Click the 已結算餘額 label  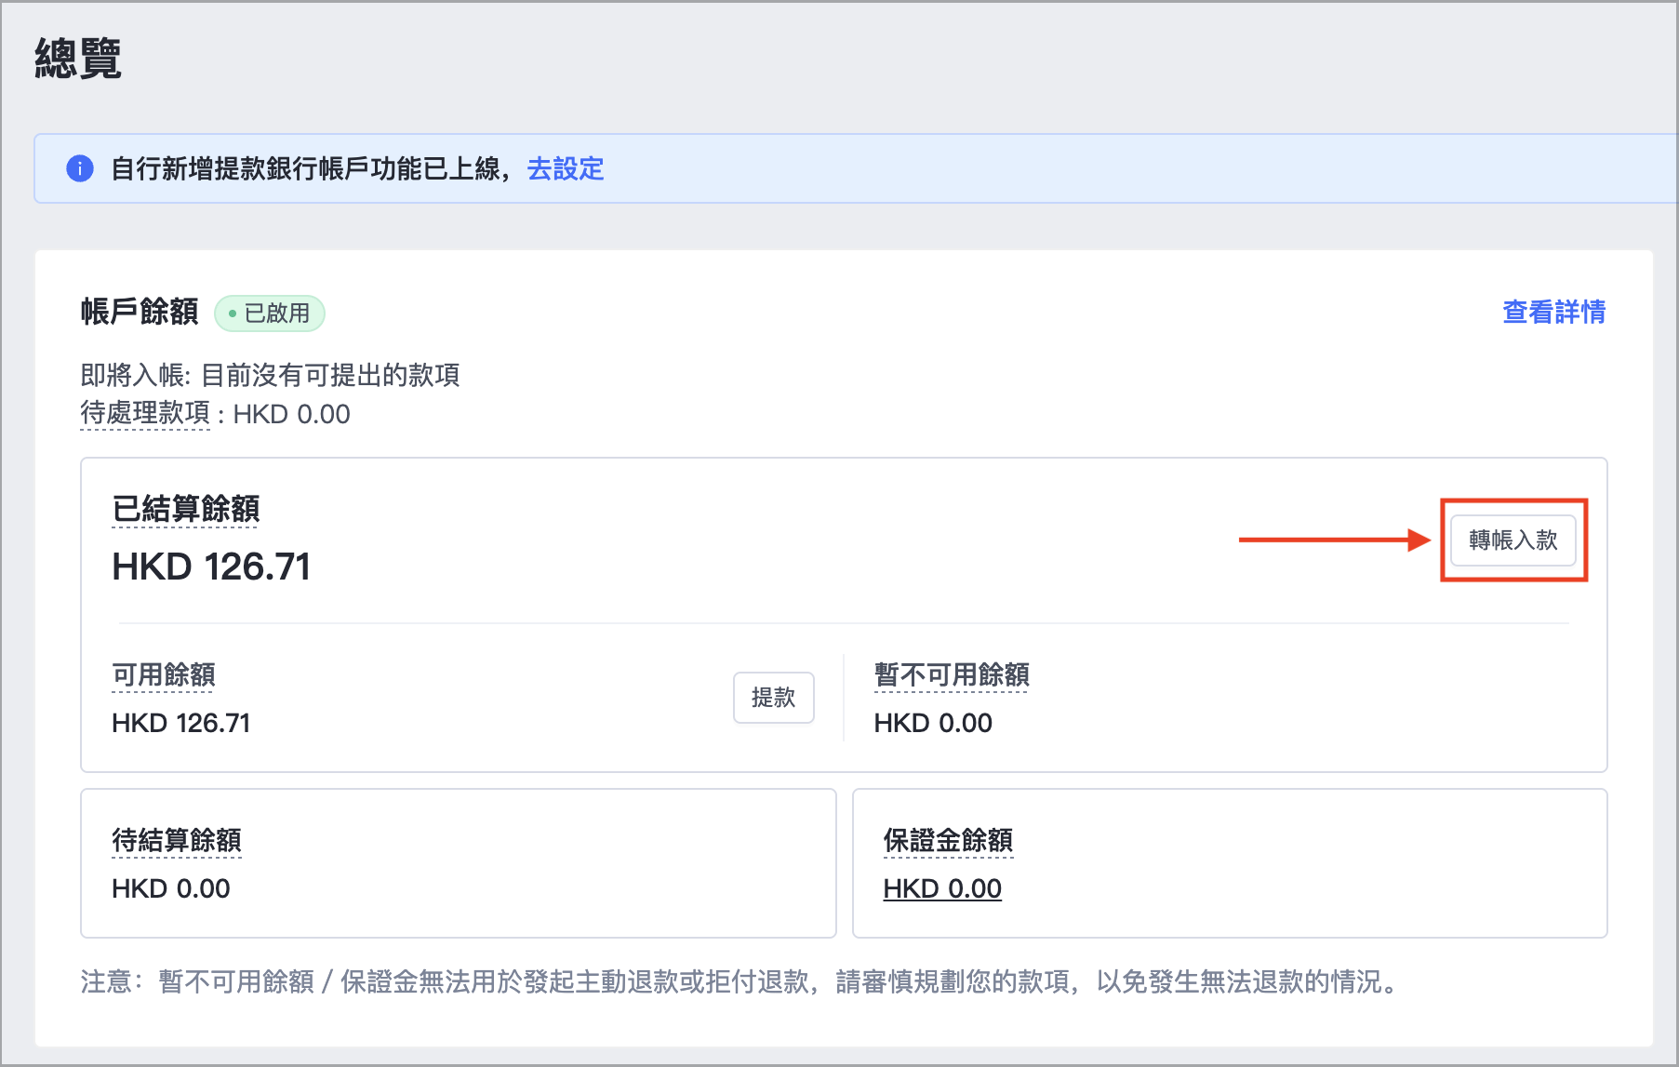click(185, 509)
